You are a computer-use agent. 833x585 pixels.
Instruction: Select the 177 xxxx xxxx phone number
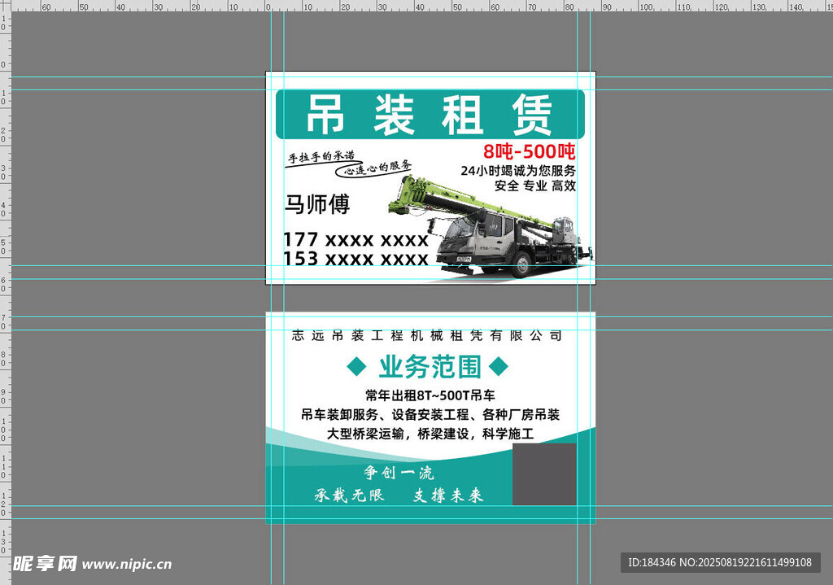(355, 240)
